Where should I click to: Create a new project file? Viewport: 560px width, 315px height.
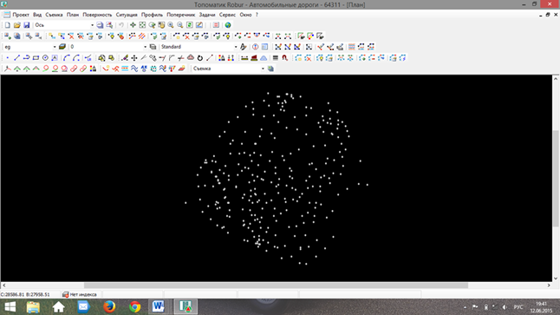pyautogui.click(x=8, y=25)
